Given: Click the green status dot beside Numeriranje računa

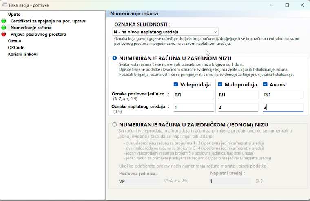Looking at the screenshot, I should click(4, 28).
